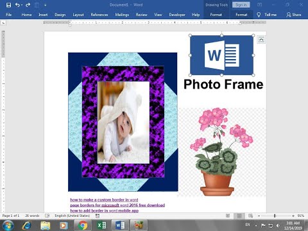Screen dimensions: 308x231
Task: Select the View tab
Action: coord(158,15)
